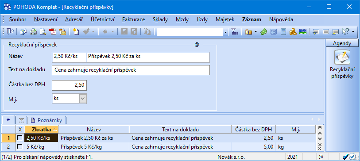The height and width of the screenshot is (161, 360).
Task: Click the IBAN toolbar icon
Action: [302, 32]
